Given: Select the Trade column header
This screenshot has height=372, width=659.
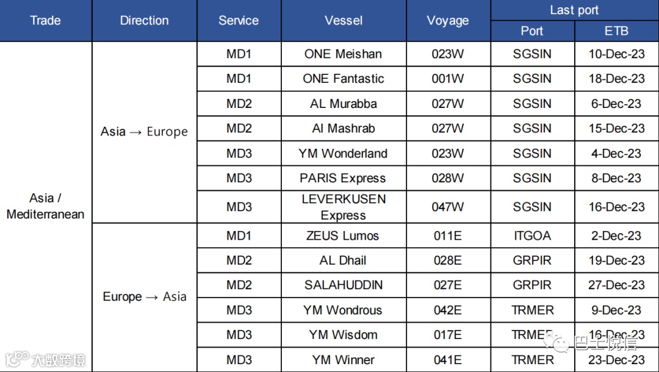Looking at the screenshot, I should [x=46, y=21].
